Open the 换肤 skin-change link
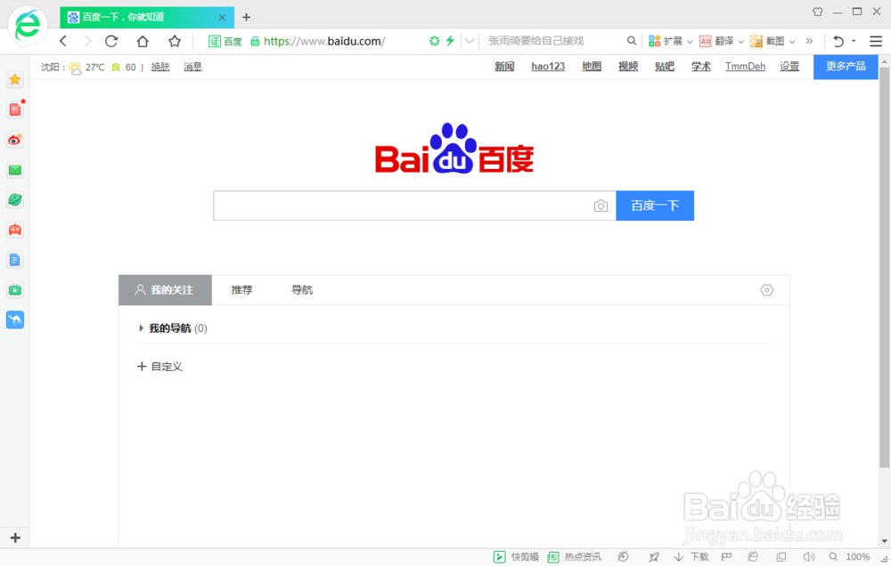Image resolution: width=891 pixels, height=566 pixels. [x=159, y=67]
